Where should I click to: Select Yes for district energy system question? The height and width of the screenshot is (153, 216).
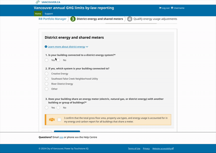[x=46, y=60]
